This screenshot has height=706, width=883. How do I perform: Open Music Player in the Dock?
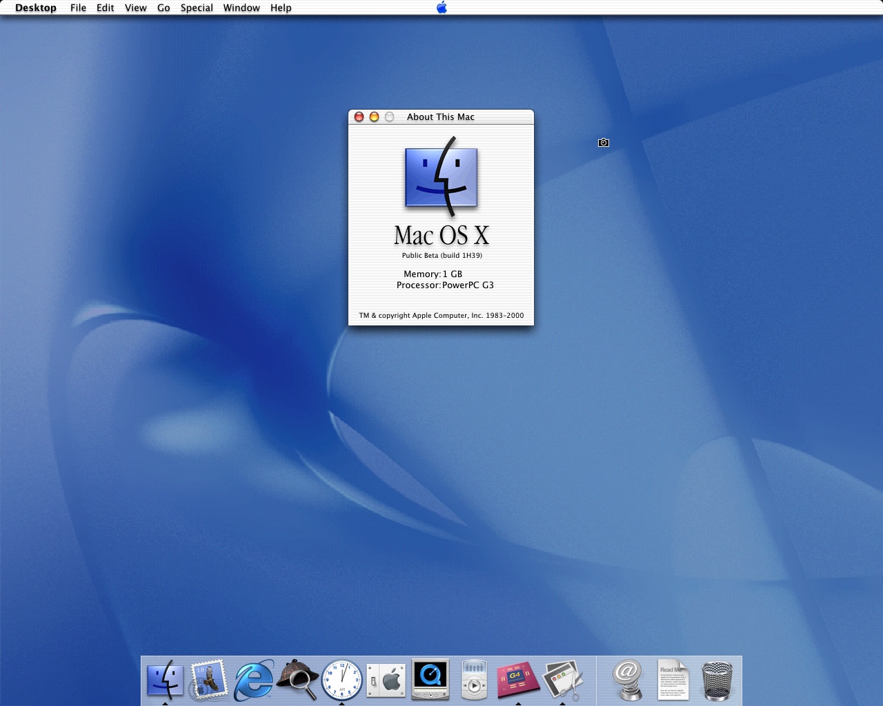point(474,680)
